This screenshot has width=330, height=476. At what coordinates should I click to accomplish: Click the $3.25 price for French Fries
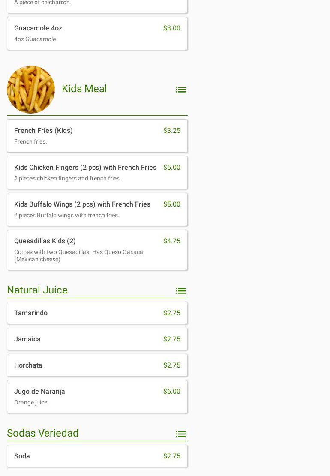171,130
